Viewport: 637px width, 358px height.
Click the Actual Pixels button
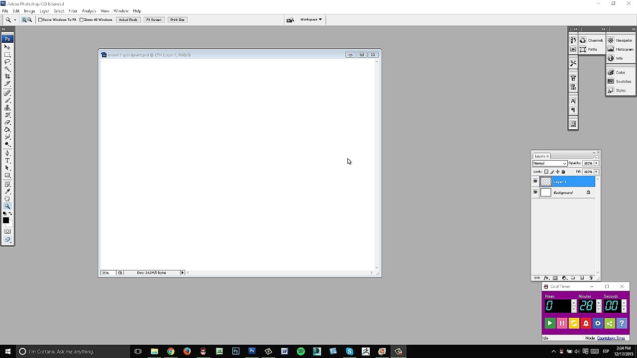pos(128,20)
